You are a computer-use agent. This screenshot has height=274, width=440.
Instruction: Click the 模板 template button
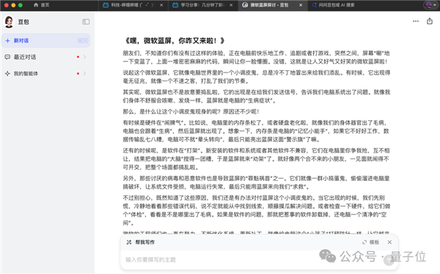370,242
